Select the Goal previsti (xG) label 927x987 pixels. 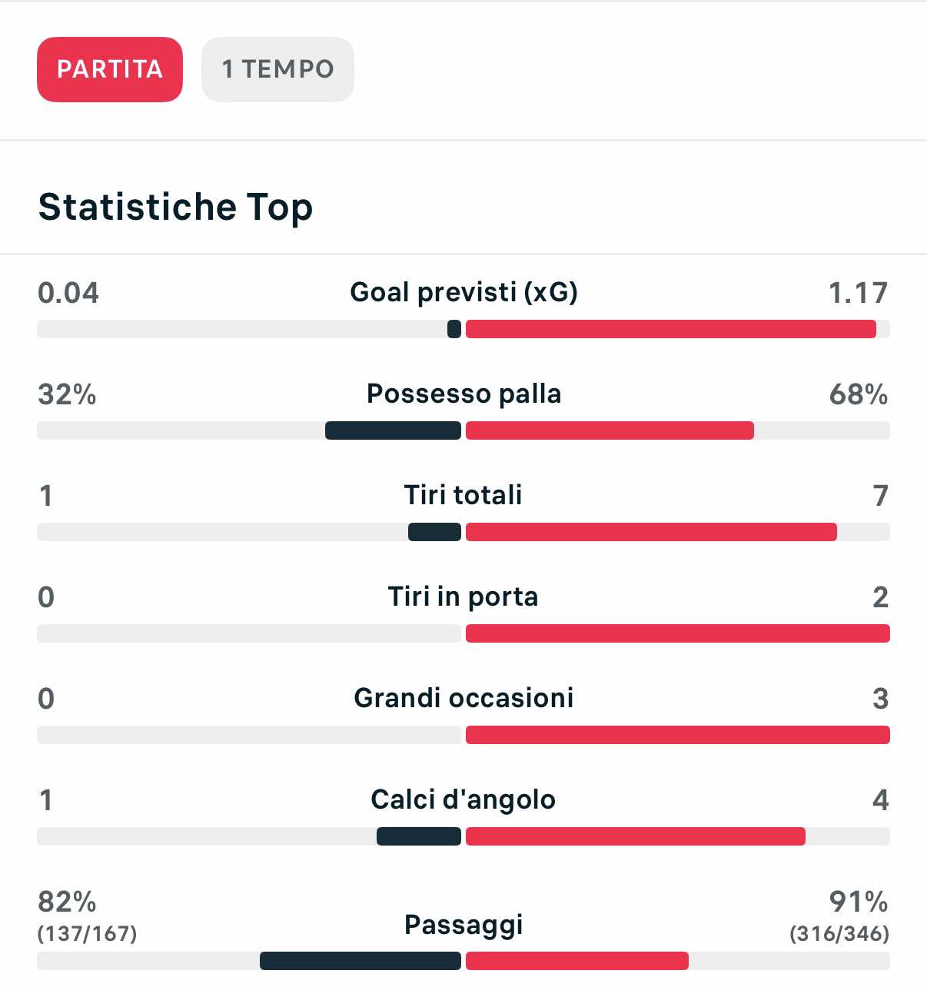tap(463, 292)
